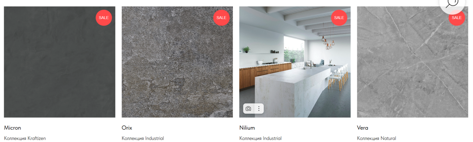Open the Micron dark tile thumbnail

[x=59, y=62]
